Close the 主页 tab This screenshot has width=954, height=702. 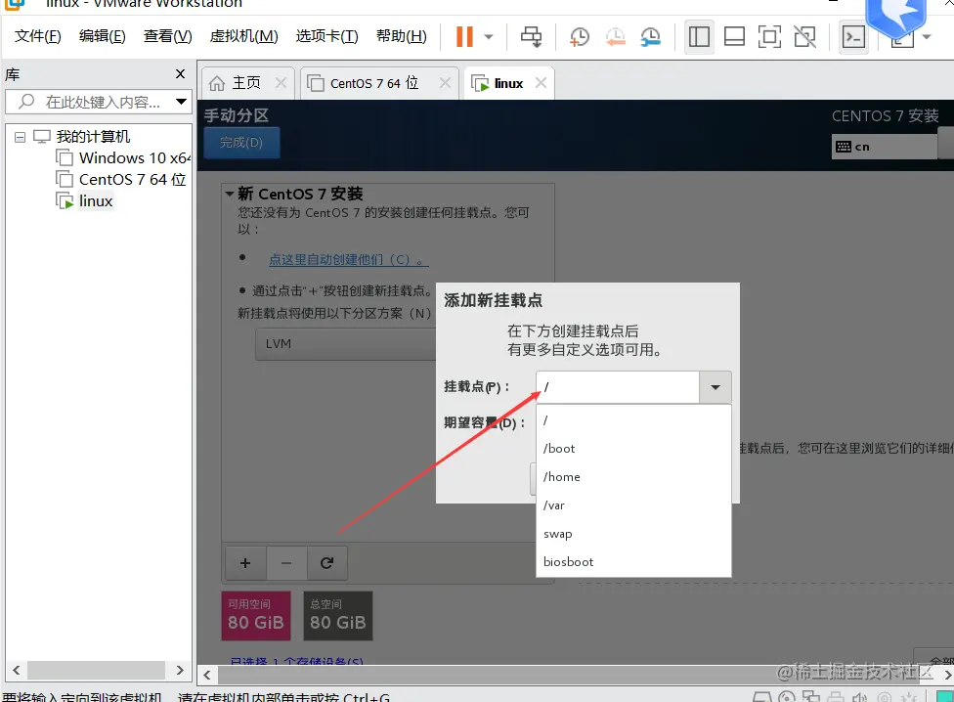(x=281, y=83)
